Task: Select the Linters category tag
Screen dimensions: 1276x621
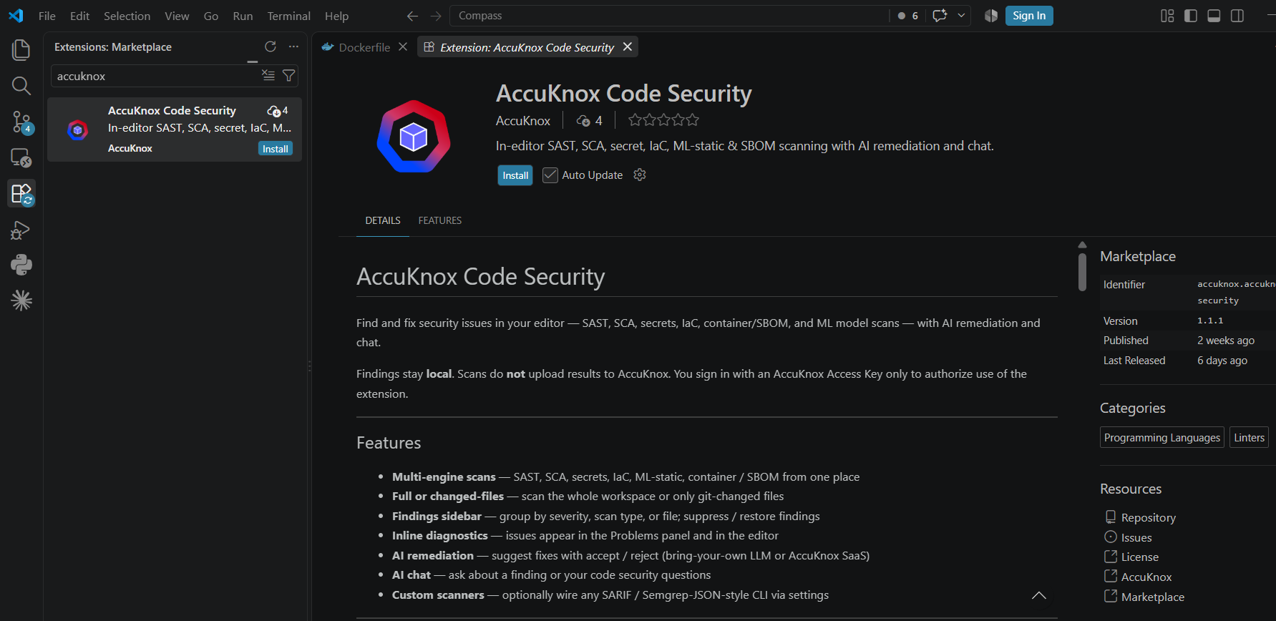Action: (x=1250, y=437)
